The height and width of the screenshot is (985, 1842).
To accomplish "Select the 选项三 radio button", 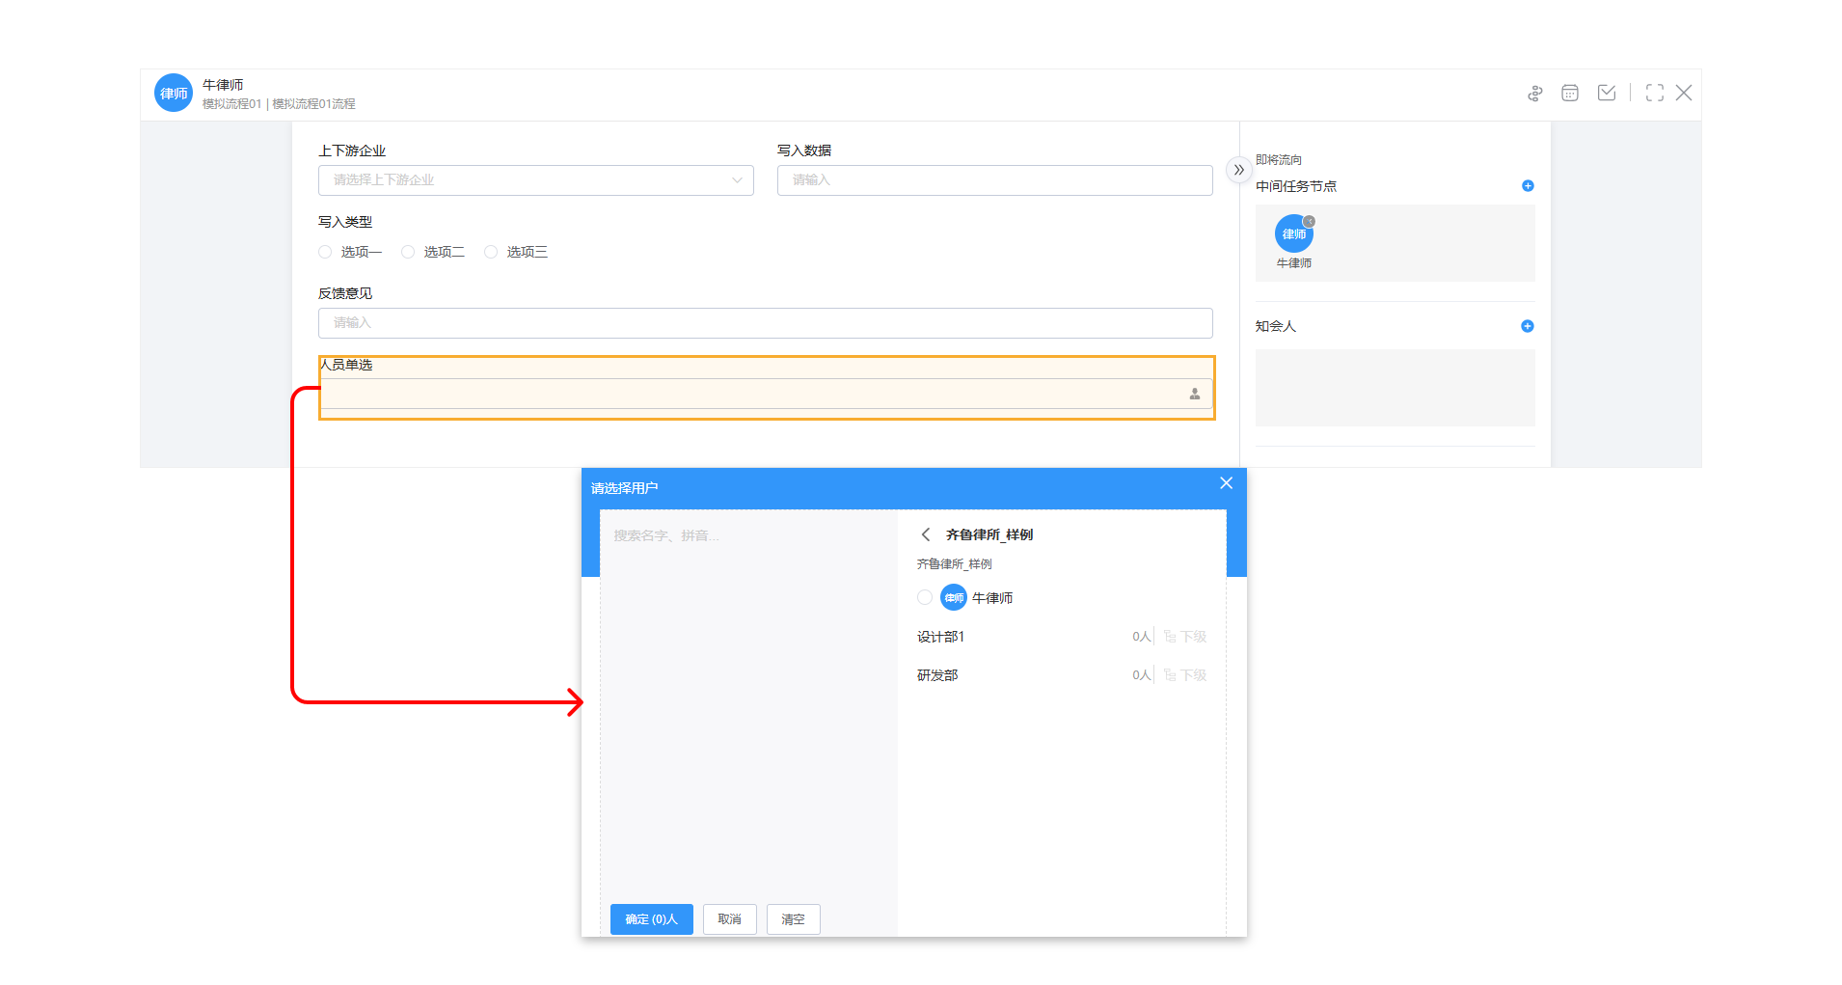I will click(491, 252).
